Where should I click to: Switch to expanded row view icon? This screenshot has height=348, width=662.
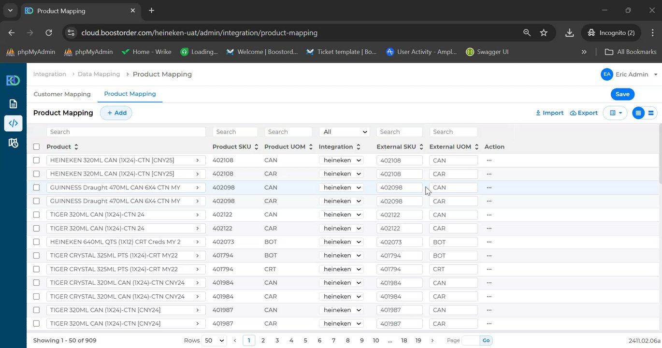[651, 113]
